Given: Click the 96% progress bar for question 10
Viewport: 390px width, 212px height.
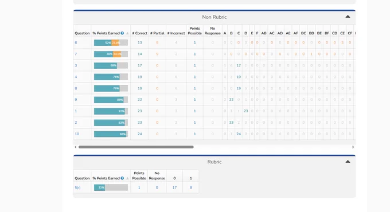Looking at the screenshot, I should 111,134.
